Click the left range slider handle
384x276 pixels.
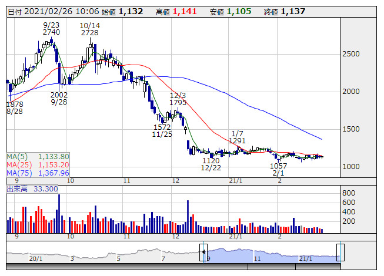tap(203, 253)
